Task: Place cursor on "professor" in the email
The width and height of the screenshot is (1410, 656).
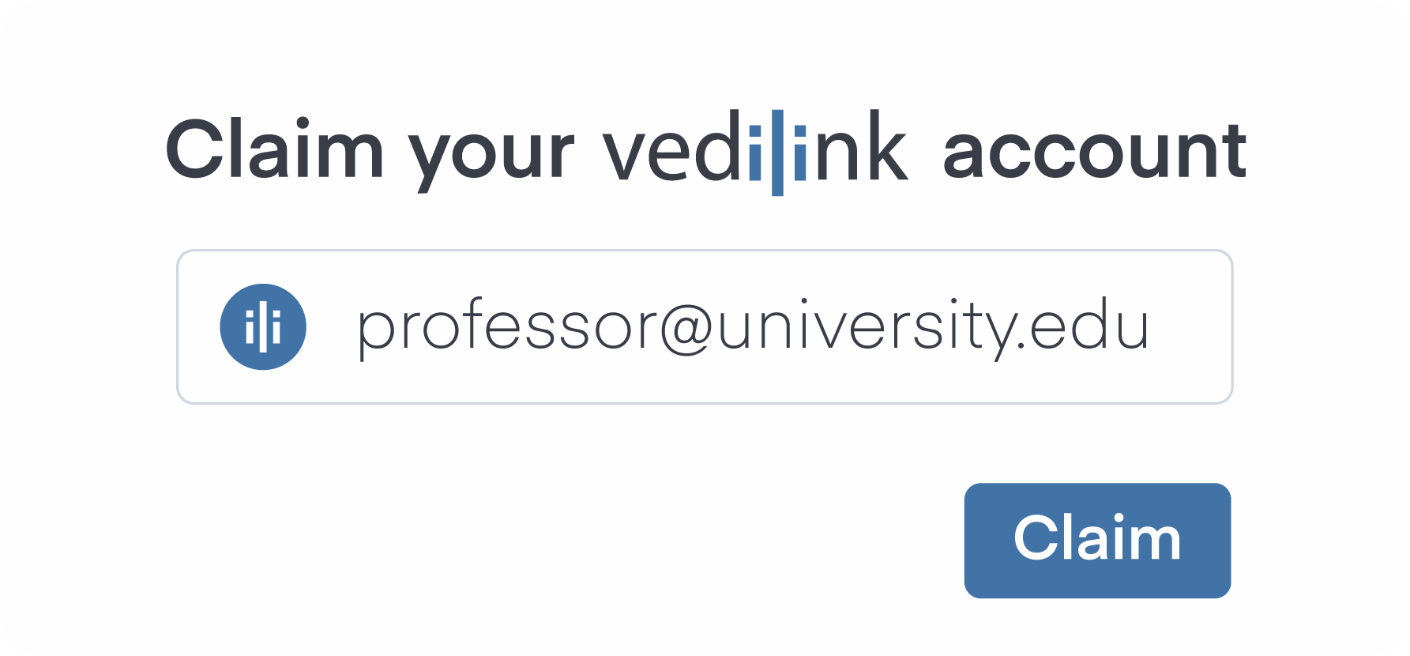Action: click(506, 326)
